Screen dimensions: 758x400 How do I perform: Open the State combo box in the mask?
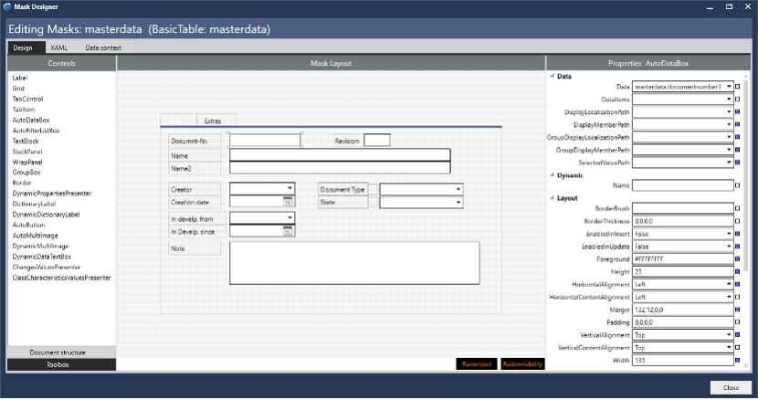(x=421, y=202)
